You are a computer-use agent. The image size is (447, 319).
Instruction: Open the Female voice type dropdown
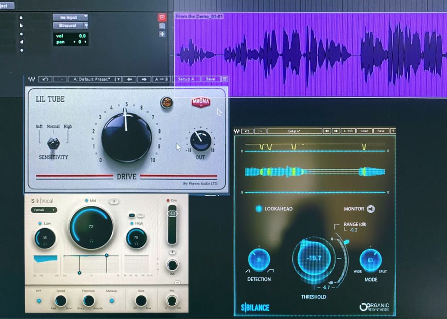pos(44,210)
